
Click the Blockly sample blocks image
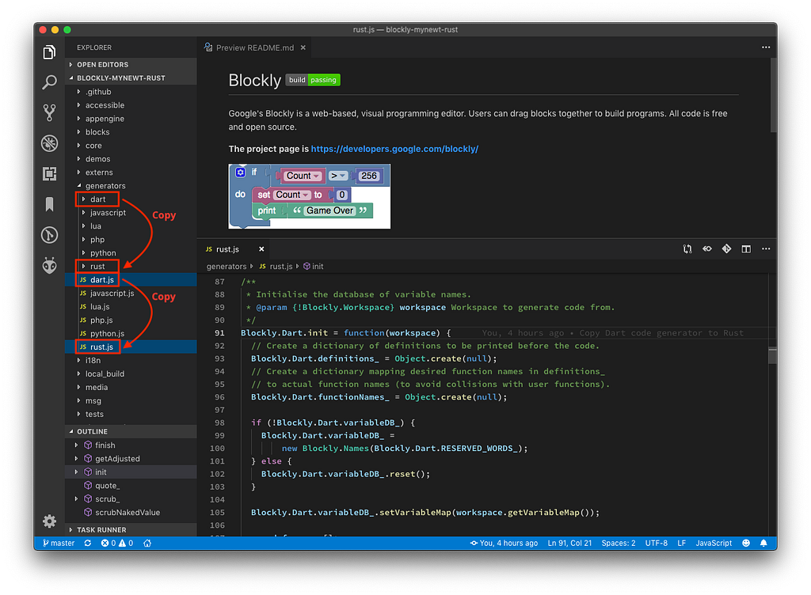coord(310,196)
